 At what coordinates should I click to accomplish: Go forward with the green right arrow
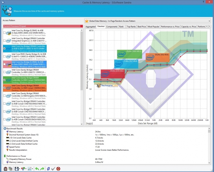42,169
